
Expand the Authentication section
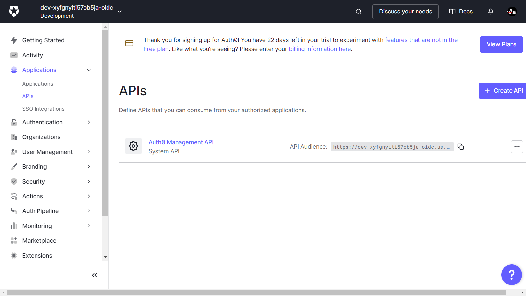pyautogui.click(x=89, y=122)
